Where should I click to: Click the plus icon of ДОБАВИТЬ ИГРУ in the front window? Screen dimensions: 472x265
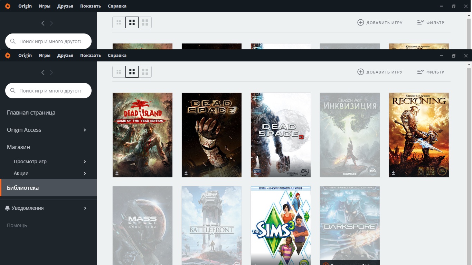pyautogui.click(x=360, y=72)
